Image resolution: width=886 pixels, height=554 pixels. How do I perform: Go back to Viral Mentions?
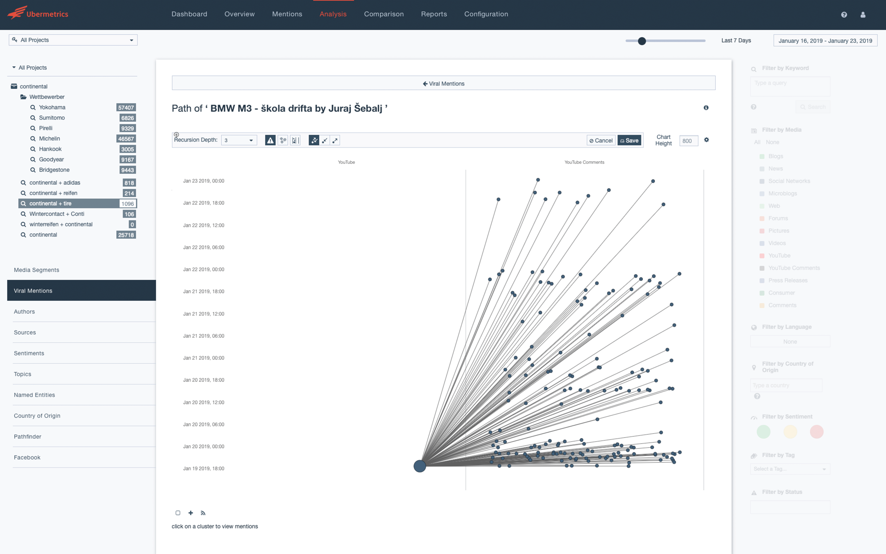coord(443,83)
